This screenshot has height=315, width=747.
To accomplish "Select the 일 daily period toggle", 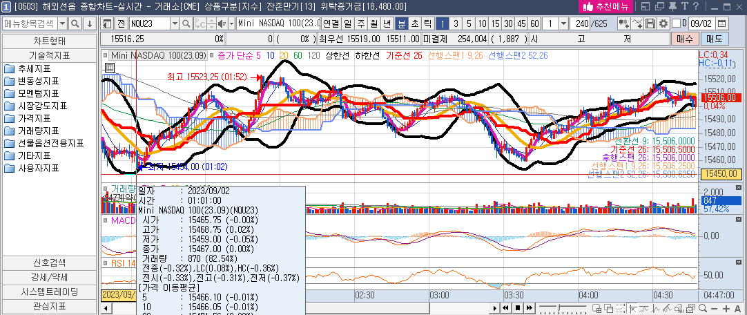I will 348,23.
